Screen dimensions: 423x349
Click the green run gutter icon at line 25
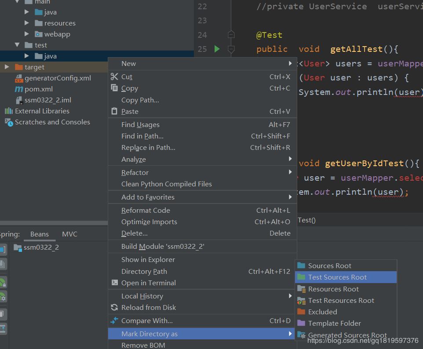click(x=217, y=49)
